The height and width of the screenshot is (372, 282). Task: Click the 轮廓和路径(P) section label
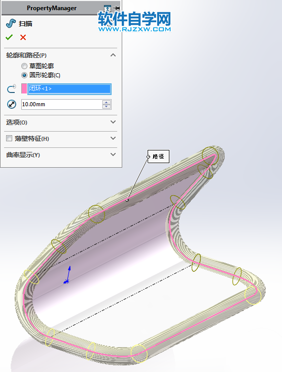(26, 55)
